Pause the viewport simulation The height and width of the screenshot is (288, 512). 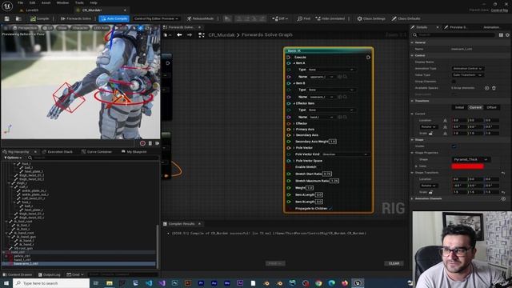(x=150, y=143)
